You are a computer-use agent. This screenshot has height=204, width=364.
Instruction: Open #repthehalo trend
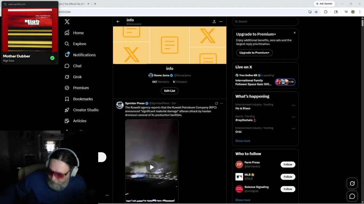pos(246,120)
